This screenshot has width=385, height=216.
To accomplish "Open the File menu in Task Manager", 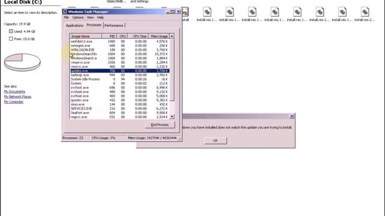I will [x=66, y=17].
